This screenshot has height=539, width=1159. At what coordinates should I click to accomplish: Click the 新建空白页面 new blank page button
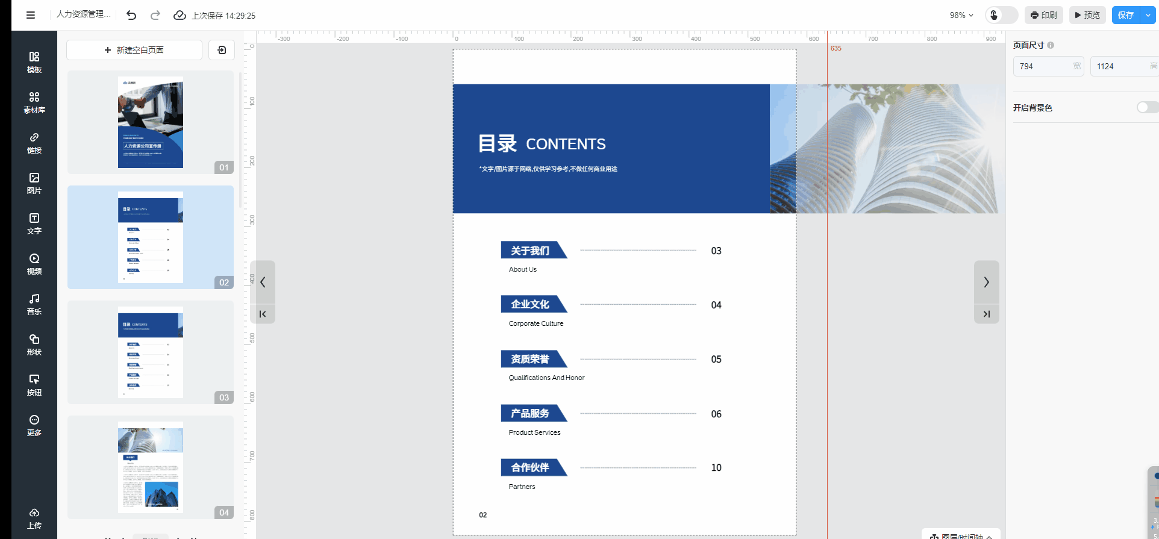point(134,50)
